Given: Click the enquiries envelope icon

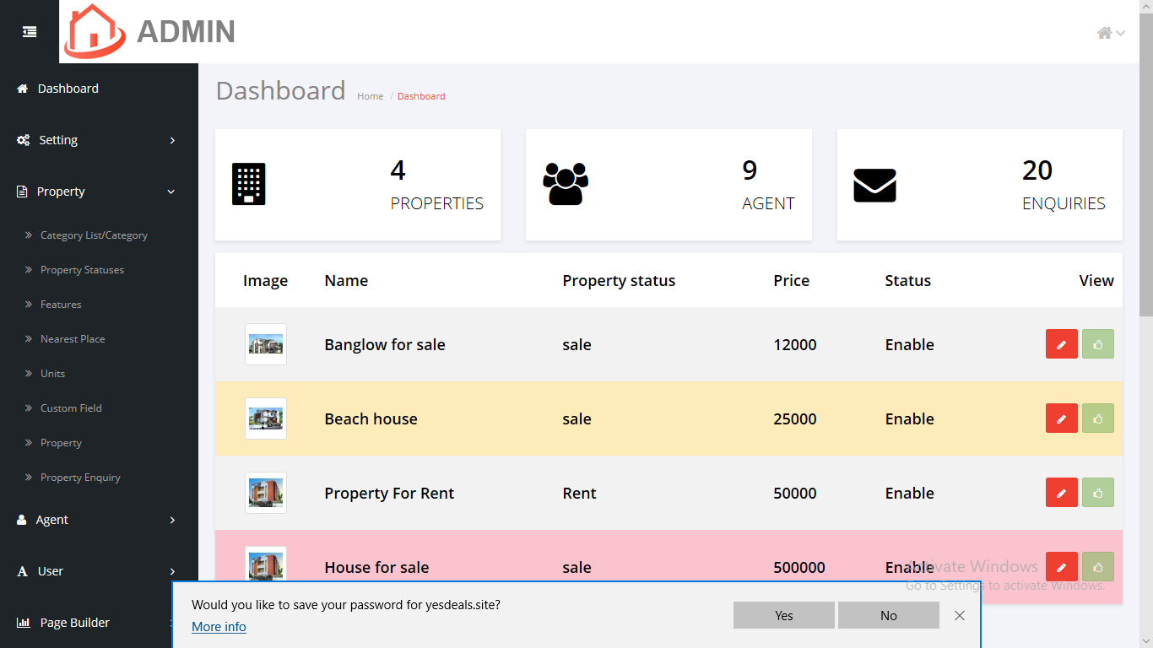Looking at the screenshot, I should [x=874, y=185].
